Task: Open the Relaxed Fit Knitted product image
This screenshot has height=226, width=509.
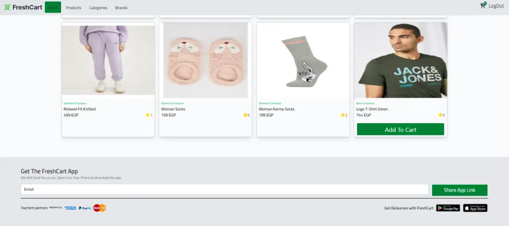Action: [108, 60]
